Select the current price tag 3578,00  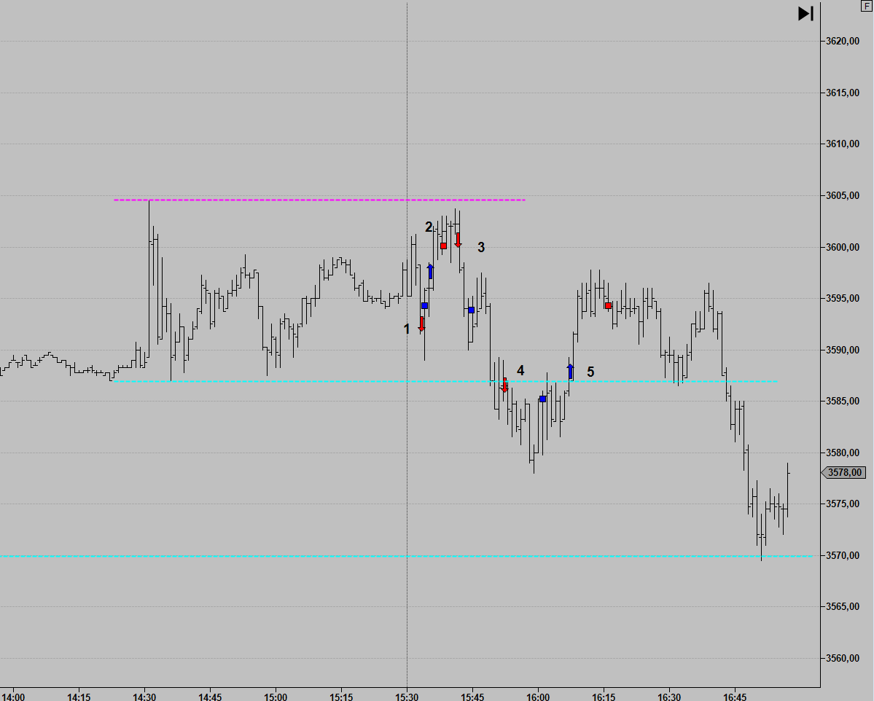pos(844,472)
